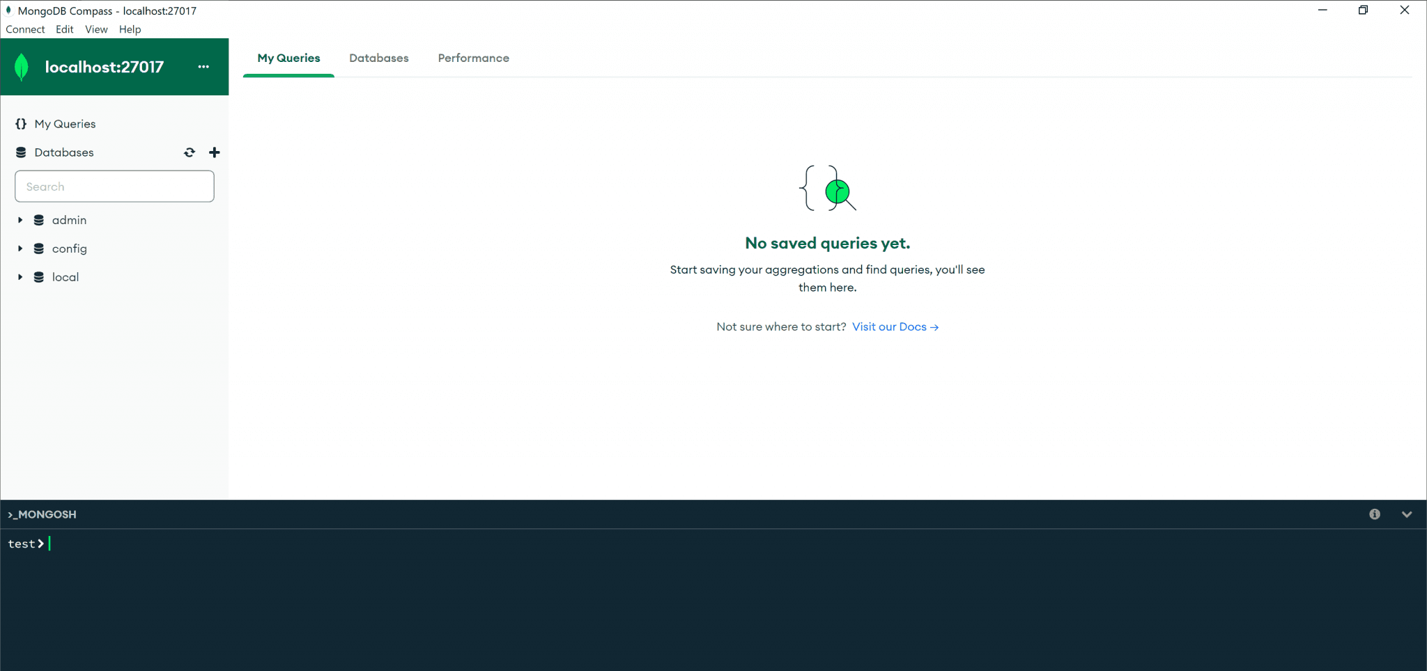Switch to the Performance tab

[x=473, y=58]
